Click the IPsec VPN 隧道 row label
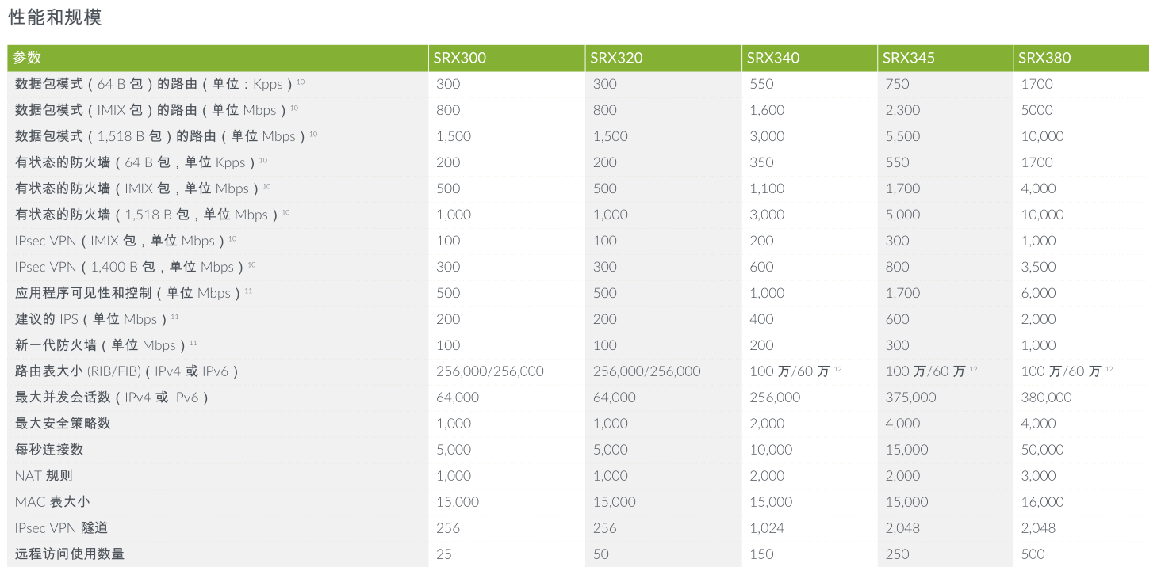This screenshot has width=1161, height=567. pyautogui.click(x=61, y=528)
